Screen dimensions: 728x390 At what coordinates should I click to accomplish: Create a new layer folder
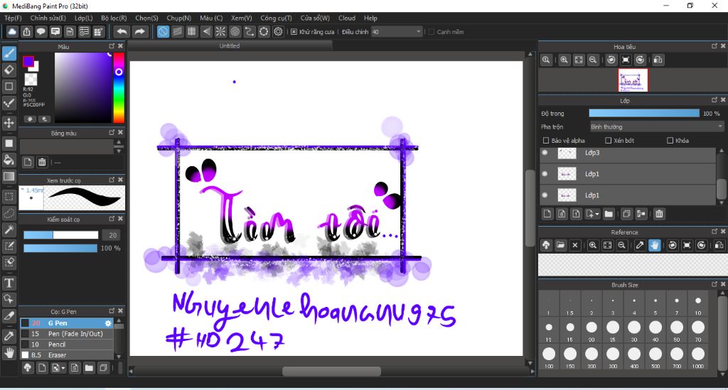609,214
